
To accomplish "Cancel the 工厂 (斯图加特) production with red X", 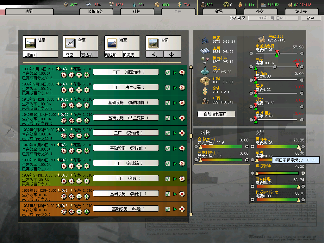I will pos(182,72).
